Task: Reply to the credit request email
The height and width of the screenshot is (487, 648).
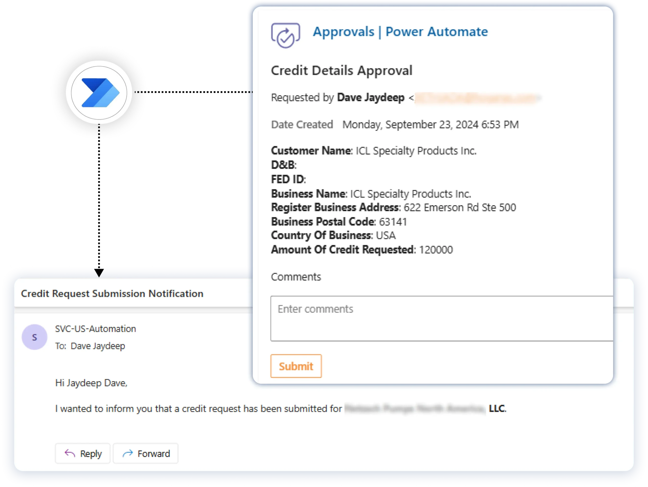Action: tap(83, 454)
